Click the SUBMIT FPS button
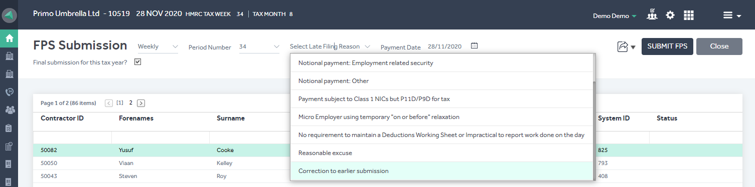Image resolution: width=755 pixels, height=187 pixels. coord(667,46)
